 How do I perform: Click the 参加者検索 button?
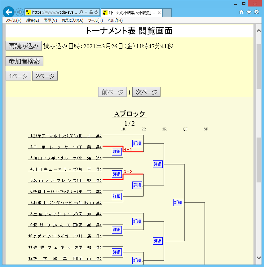tap(24, 61)
